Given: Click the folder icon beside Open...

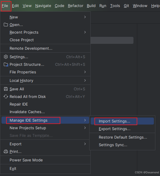Looking at the screenshot, I should tap(6, 25).
